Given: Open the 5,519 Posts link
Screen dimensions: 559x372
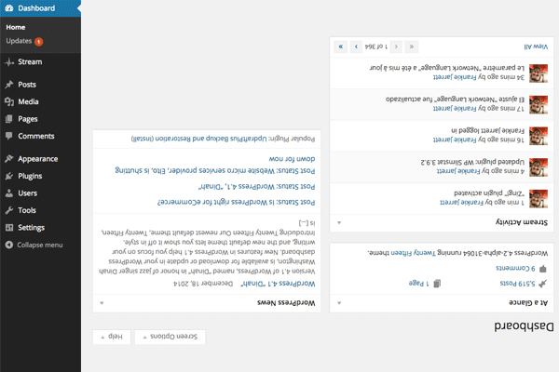Looking at the screenshot, I should [518, 284].
